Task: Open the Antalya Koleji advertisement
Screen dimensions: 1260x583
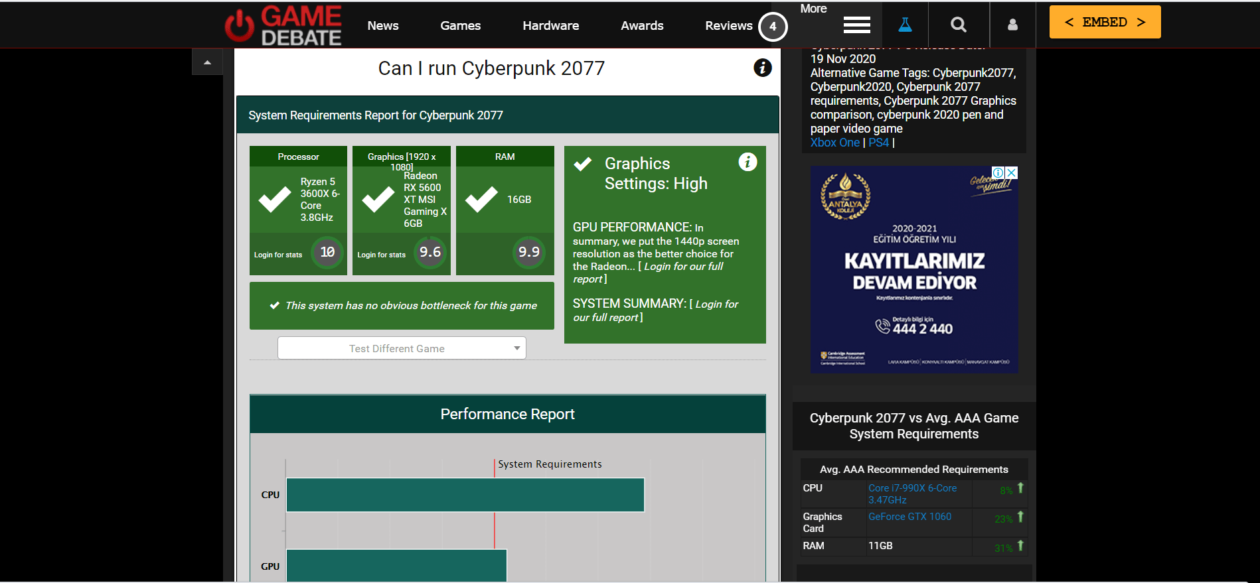Action: click(914, 269)
